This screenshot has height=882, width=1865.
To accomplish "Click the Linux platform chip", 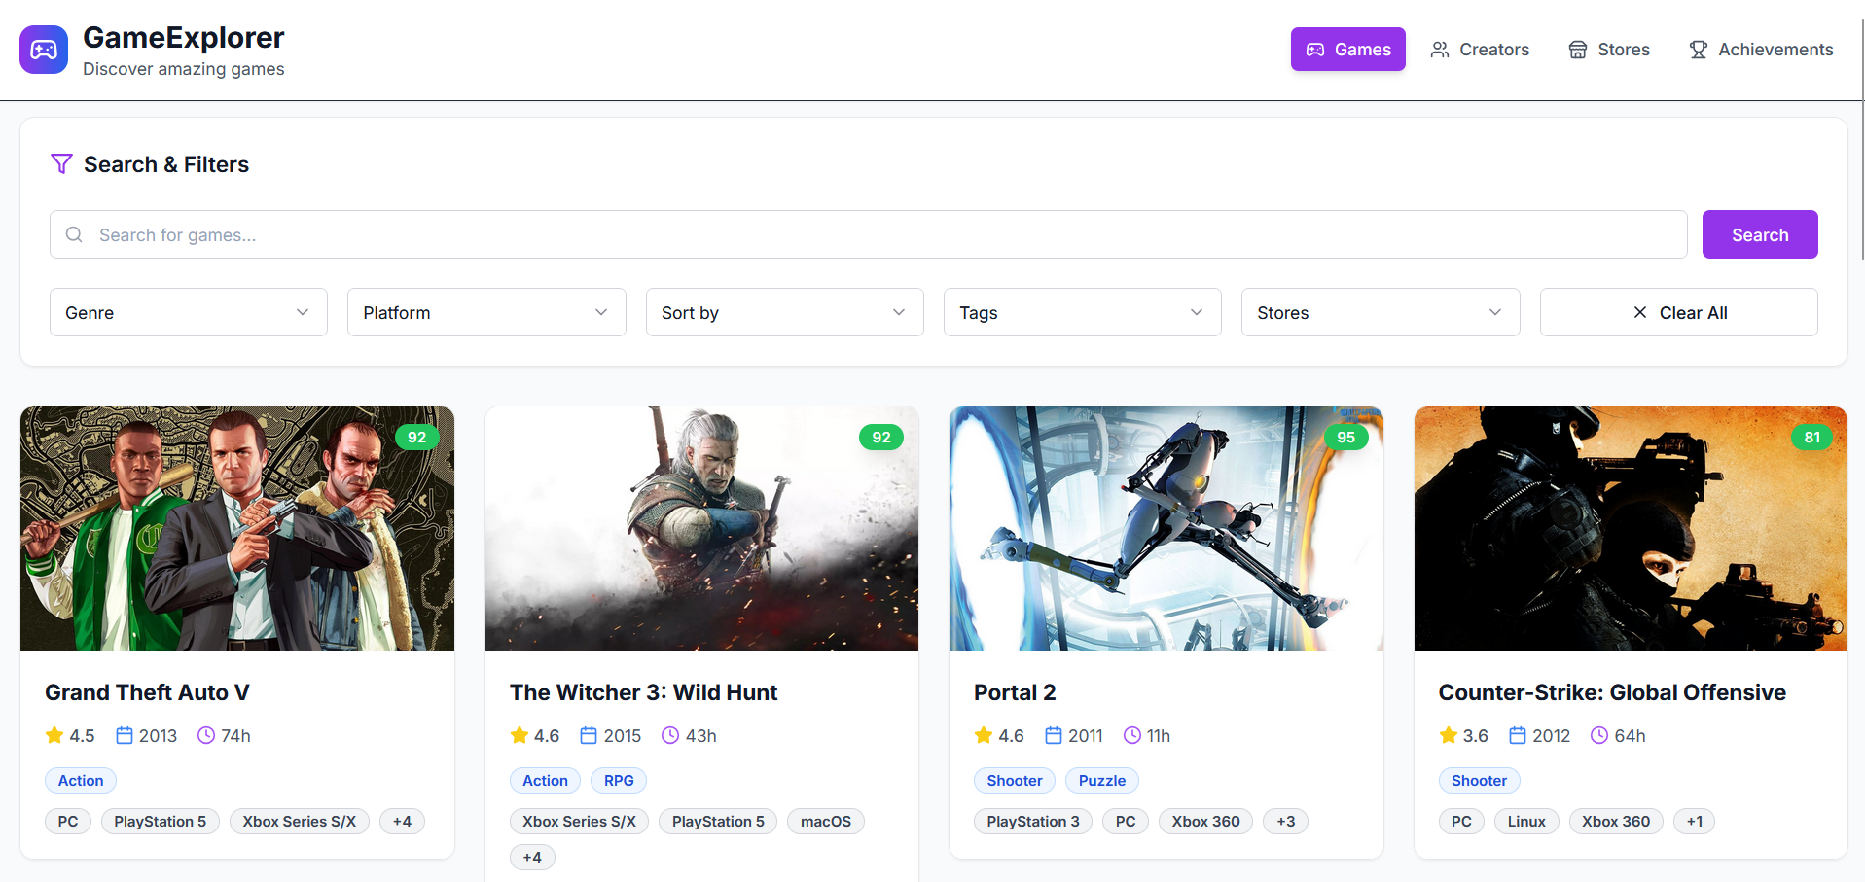I will click(x=1526, y=821).
